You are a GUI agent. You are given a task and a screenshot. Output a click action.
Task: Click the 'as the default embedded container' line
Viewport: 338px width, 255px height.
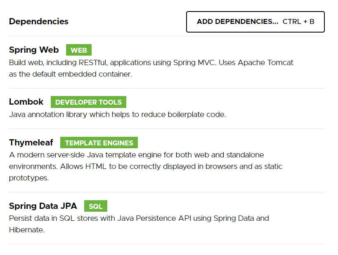click(71, 74)
